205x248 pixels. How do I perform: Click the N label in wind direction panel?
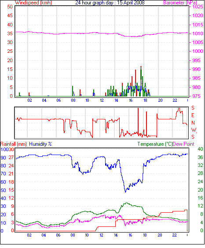(193, 122)
